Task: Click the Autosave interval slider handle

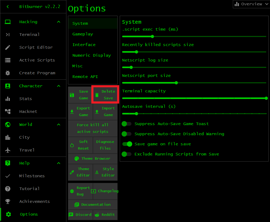Action: (x=136, y=114)
